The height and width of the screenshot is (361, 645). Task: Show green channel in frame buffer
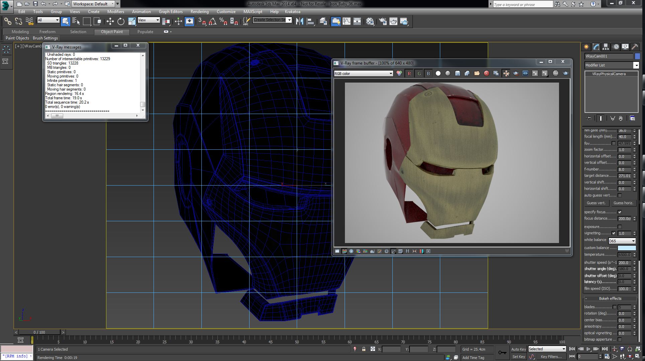pos(419,74)
